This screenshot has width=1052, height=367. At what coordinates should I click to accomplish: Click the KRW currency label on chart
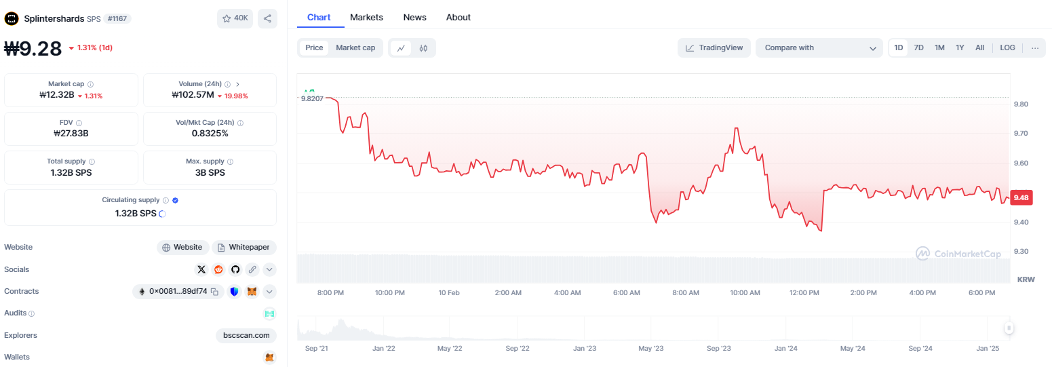point(1026,279)
